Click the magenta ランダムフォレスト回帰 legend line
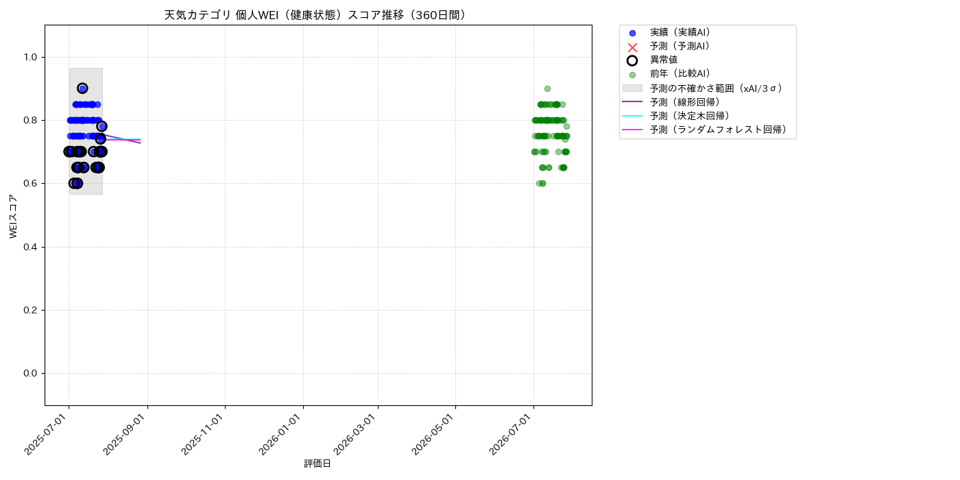Viewport: 960px width, 480px height. point(632,130)
